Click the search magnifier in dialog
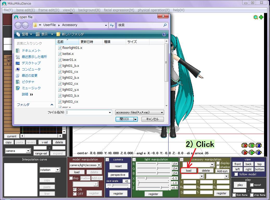Viewport: 270px width, 200px height. click(x=165, y=25)
